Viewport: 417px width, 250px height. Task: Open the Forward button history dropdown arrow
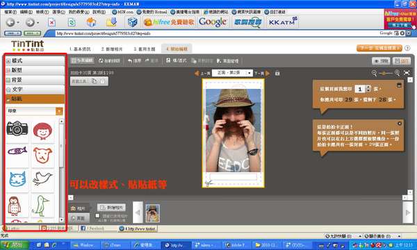click(x=38, y=23)
